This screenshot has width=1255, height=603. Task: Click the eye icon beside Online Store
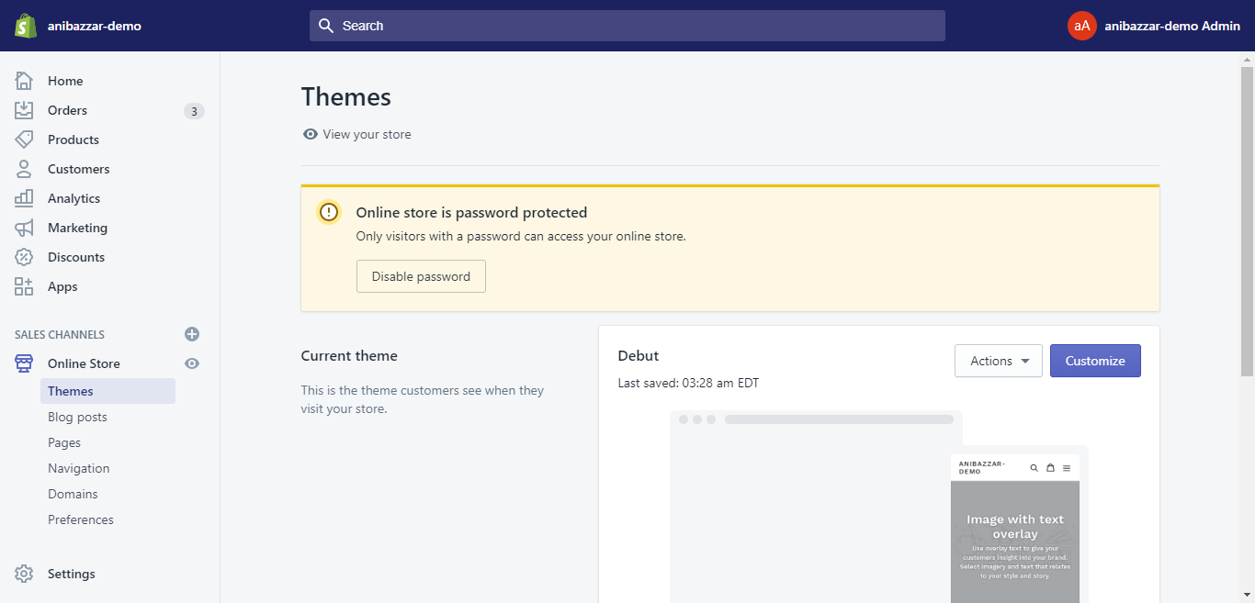[192, 363]
